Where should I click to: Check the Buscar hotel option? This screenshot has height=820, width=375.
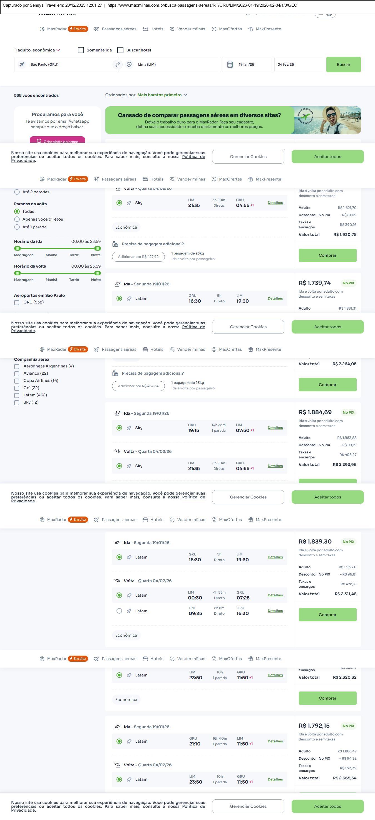tap(120, 50)
